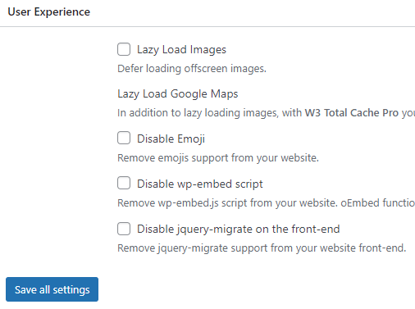Click the Disable wp-embed script label

200,184
